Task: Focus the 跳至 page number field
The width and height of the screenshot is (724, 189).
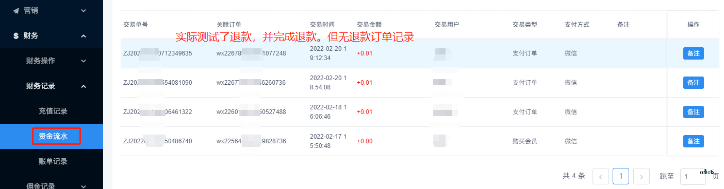Action: (x=693, y=176)
